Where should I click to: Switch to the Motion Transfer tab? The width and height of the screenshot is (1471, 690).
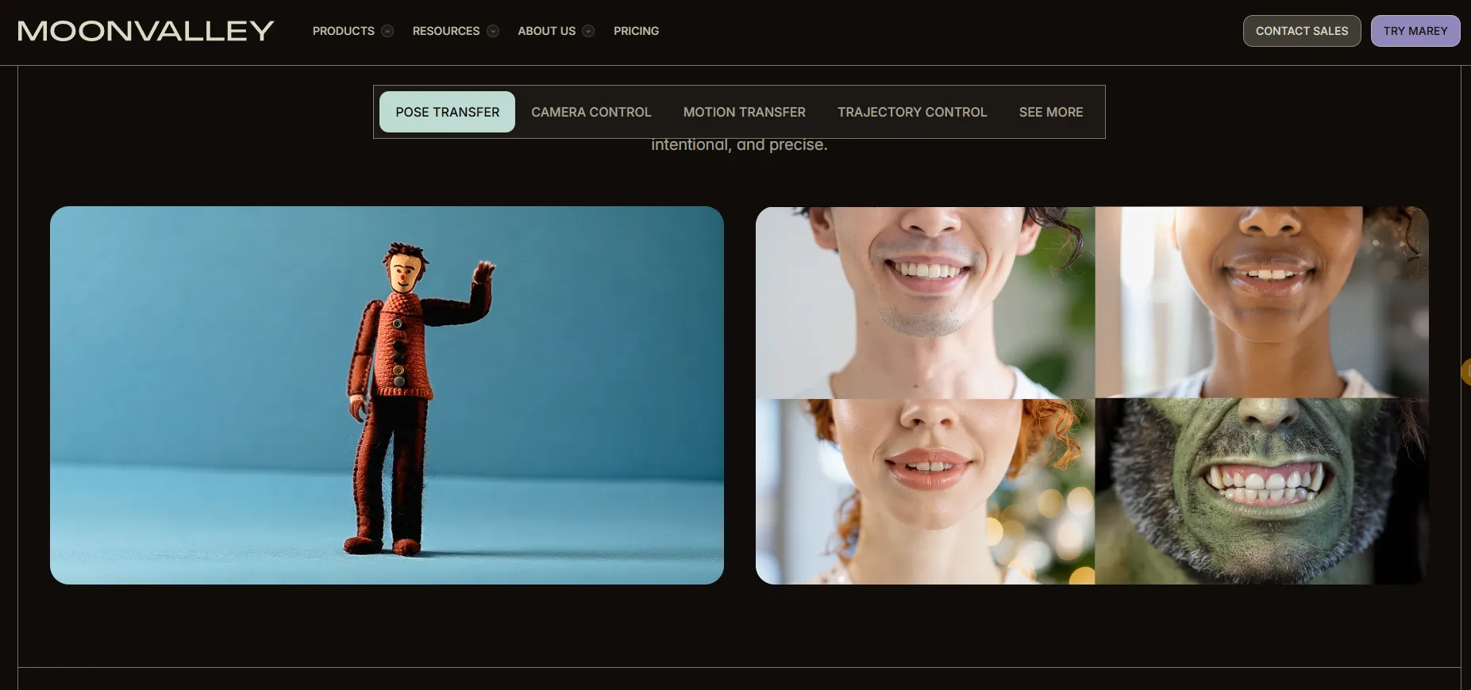coord(744,112)
